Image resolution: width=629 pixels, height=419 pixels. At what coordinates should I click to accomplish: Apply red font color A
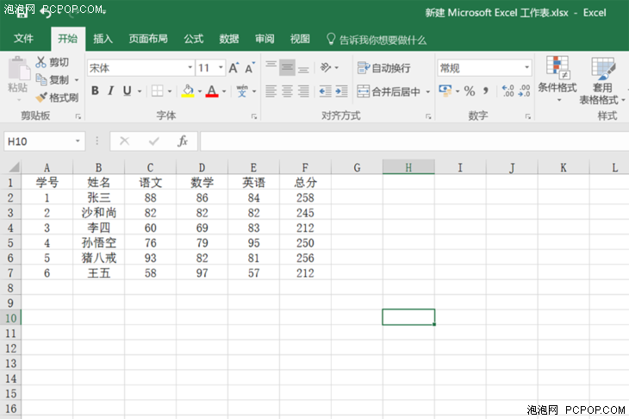(x=212, y=91)
